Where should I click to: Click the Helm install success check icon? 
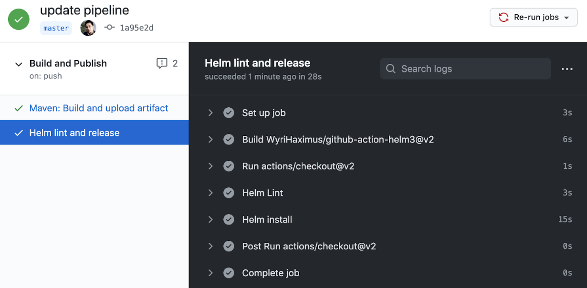229,220
